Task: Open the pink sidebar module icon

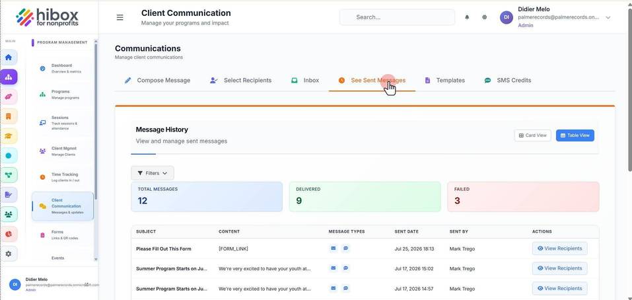Action: pos(9,96)
